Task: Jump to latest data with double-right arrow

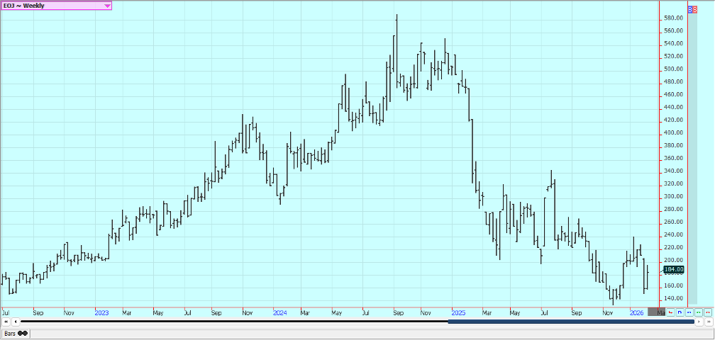Action: (708, 322)
